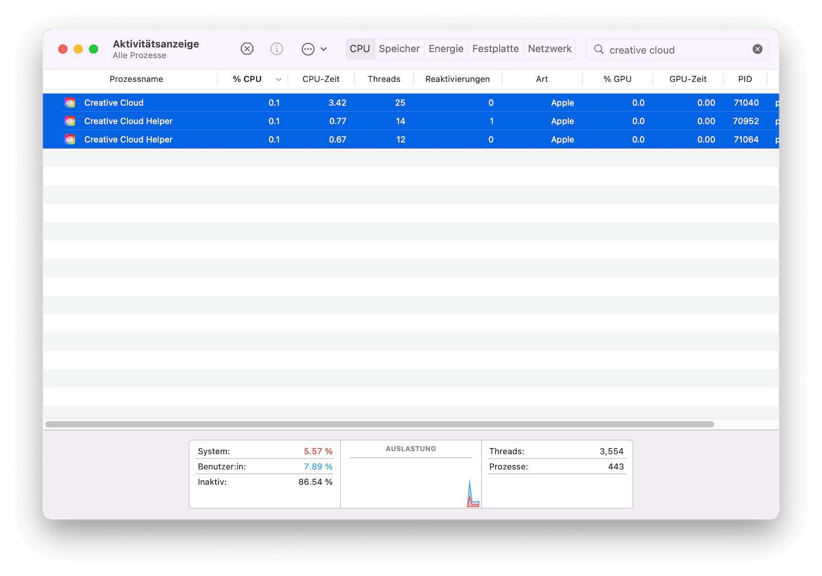Screen dimensions: 822x576
Task: Click CPU-Zeit value 0.77
Action: point(338,121)
